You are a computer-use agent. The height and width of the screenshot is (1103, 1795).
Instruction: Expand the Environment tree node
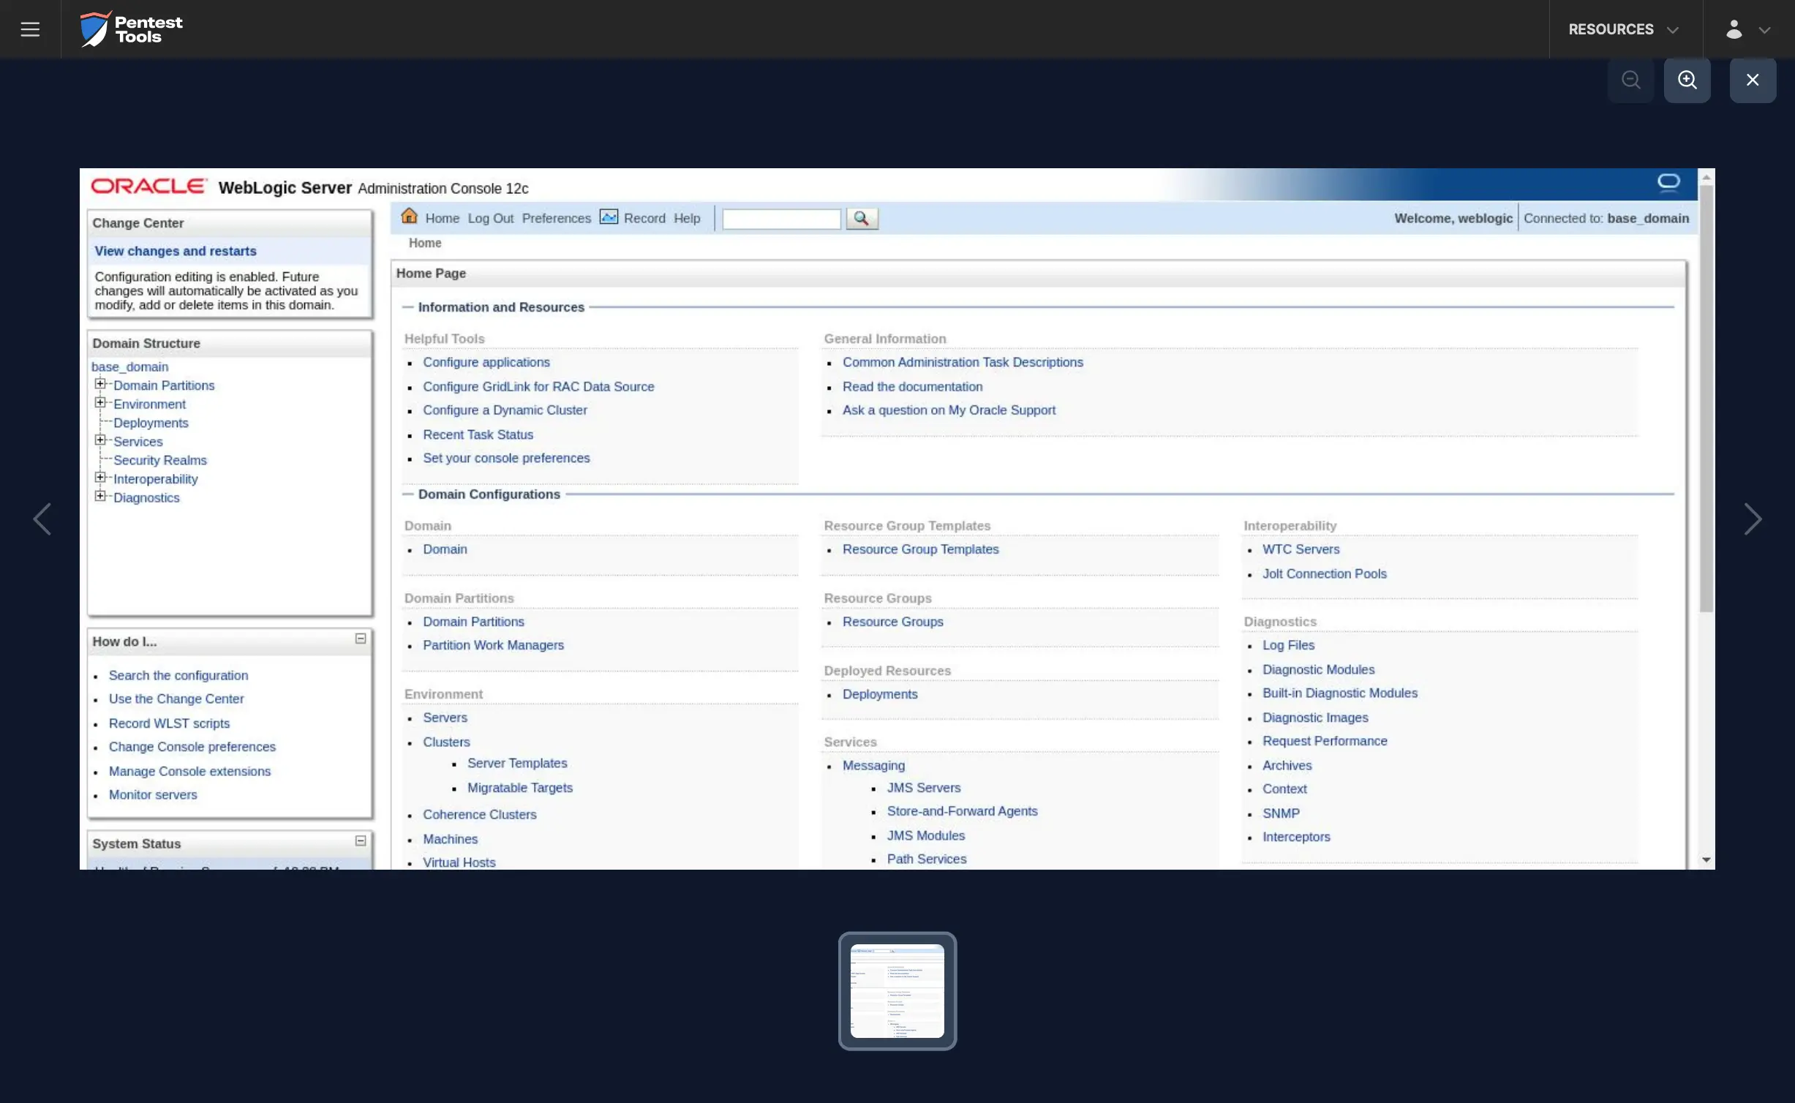(100, 402)
